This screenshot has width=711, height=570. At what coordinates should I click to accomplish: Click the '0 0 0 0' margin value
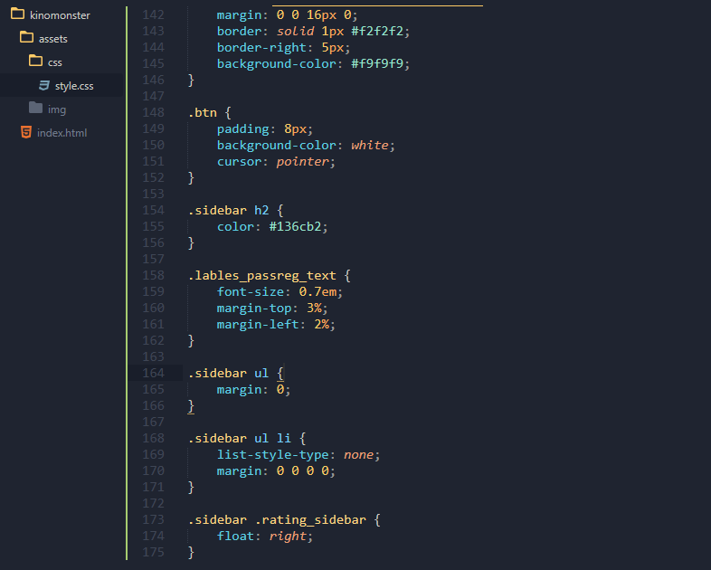point(302,471)
